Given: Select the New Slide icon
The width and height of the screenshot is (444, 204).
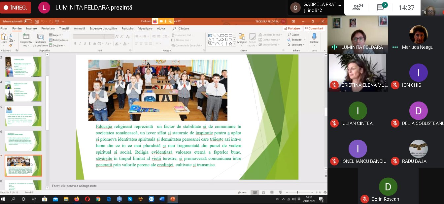Looking at the screenshot, I should [26, 36].
